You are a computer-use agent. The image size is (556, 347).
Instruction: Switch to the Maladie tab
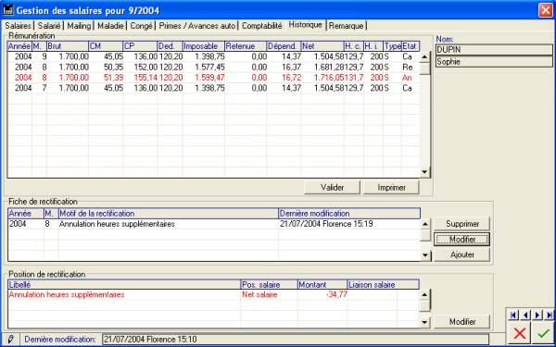[x=110, y=26]
